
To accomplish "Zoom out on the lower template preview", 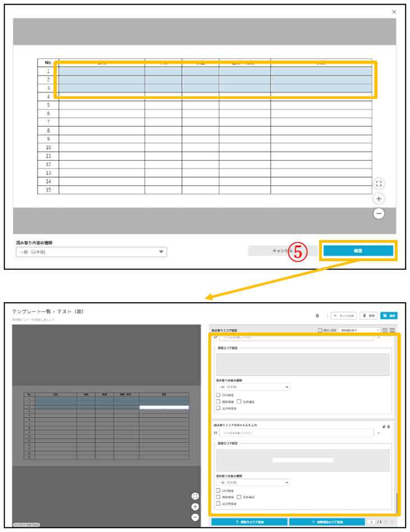I will tap(195, 517).
